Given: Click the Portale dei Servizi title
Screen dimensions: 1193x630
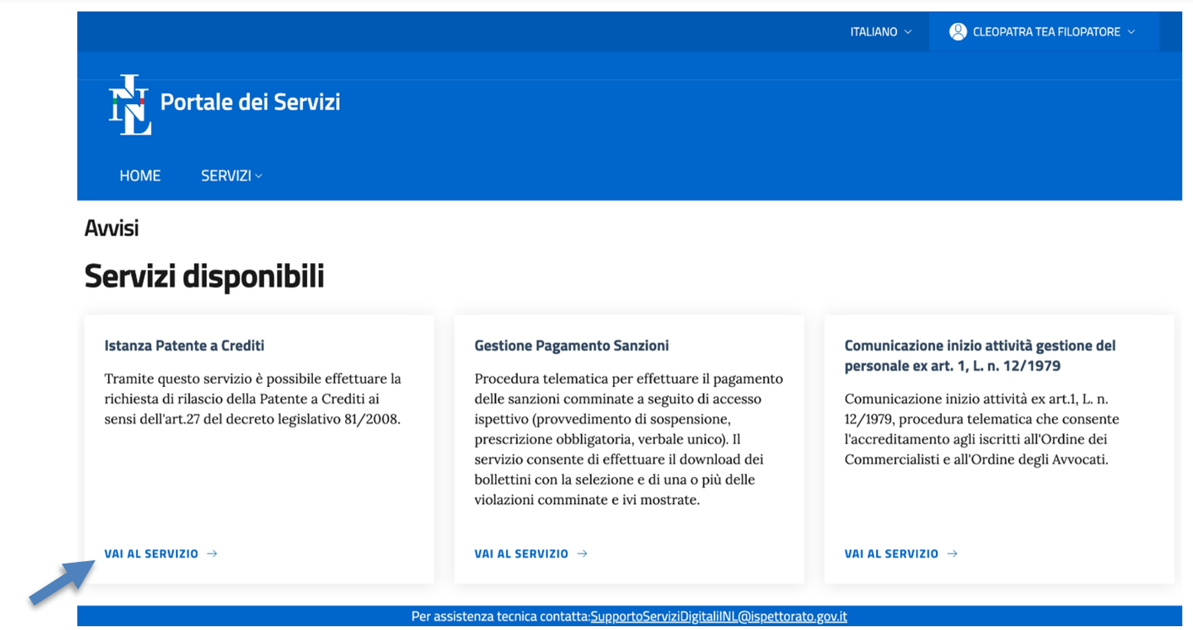Looking at the screenshot, I should (252, 103).
